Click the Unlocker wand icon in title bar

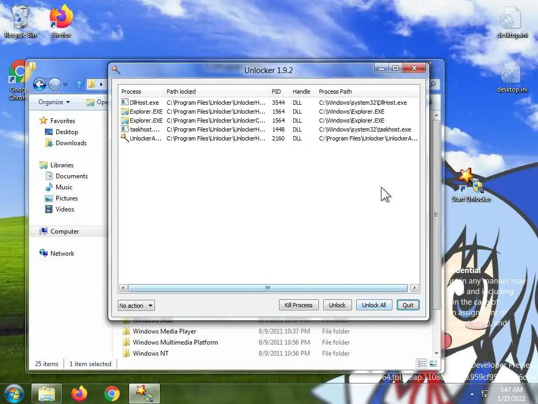(116, 70)
